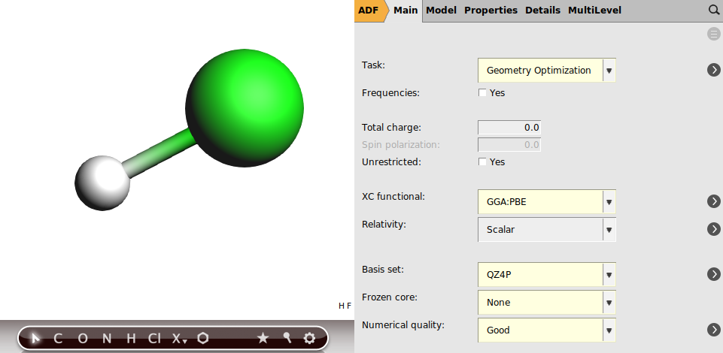The image size is (723, 353).
Task: Enable the Frequencies Yes checkbox
Action: click(x=482, y=93)
